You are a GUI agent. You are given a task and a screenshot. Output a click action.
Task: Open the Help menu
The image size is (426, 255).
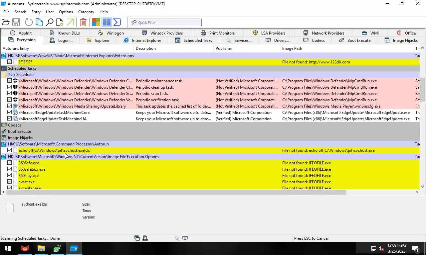(104, 12)
